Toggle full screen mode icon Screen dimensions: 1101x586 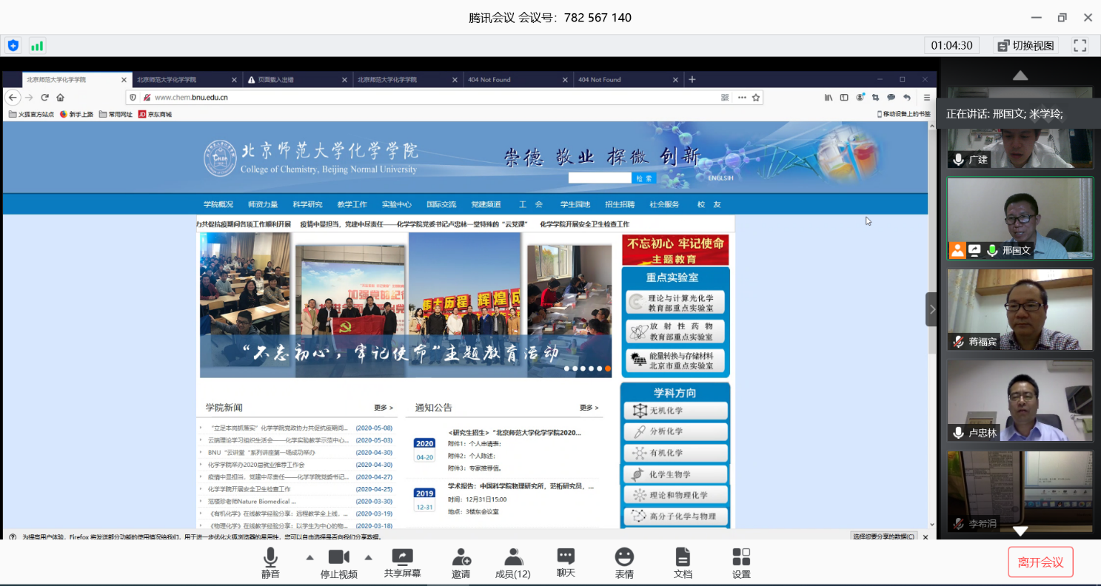(1080, 45)
